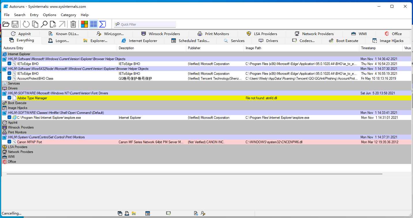Screen dimensions: 413x218
Task: Switch to the Winsock Providers tab
Action: tap(161, 34)
